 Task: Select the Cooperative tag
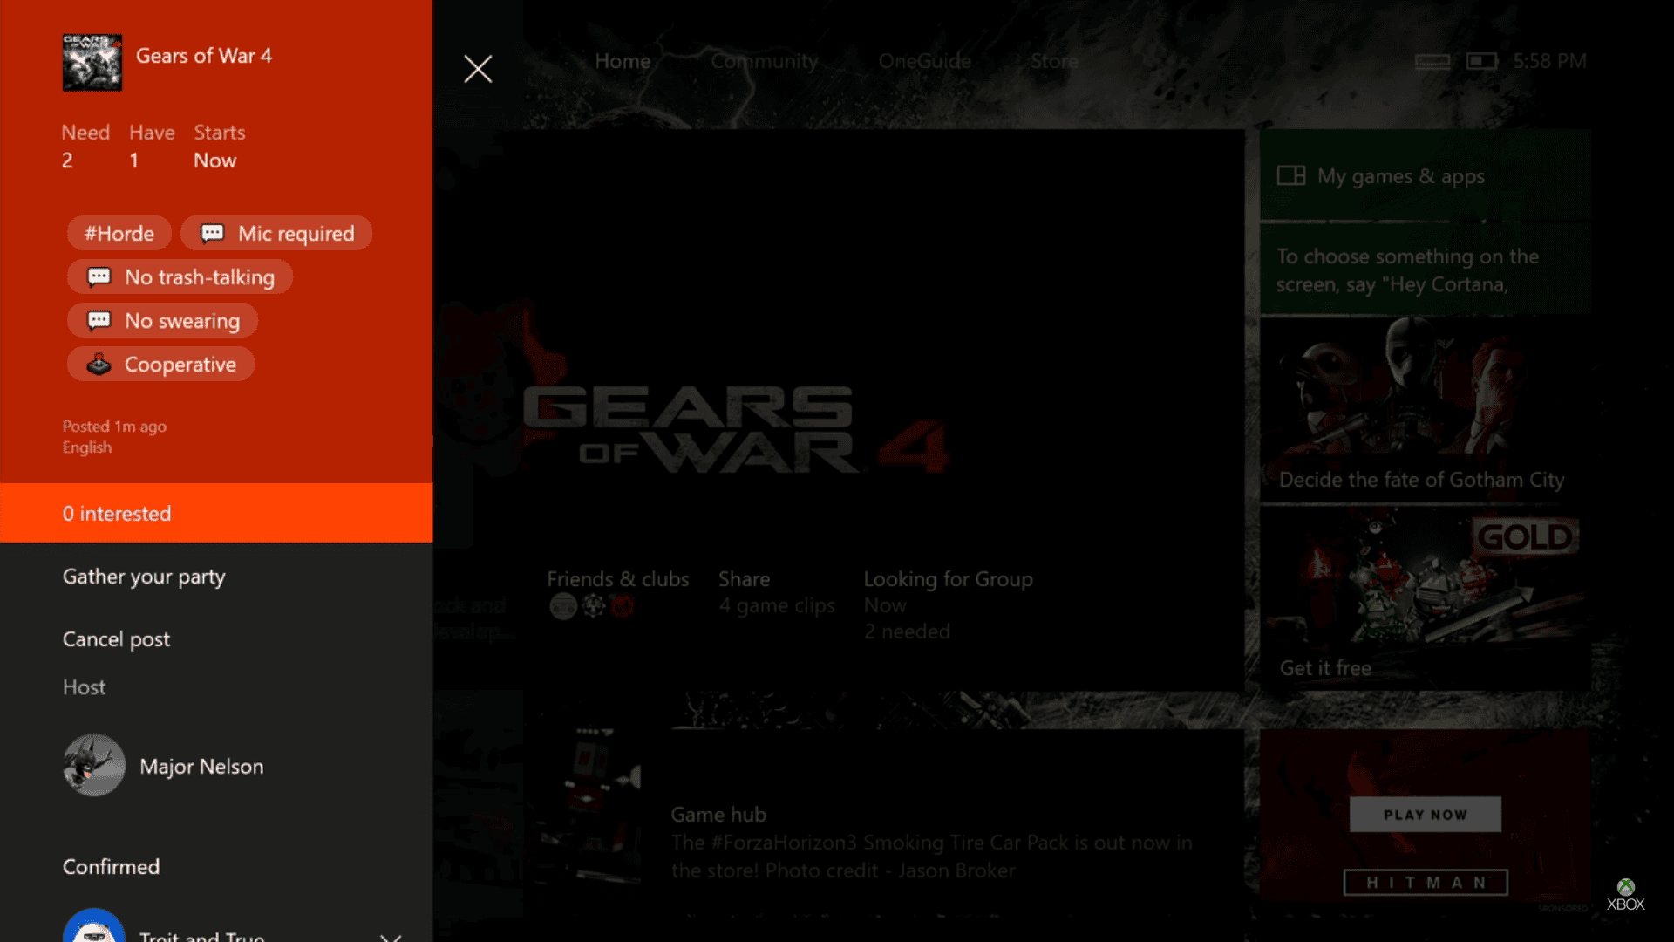(x=160, y=364)
